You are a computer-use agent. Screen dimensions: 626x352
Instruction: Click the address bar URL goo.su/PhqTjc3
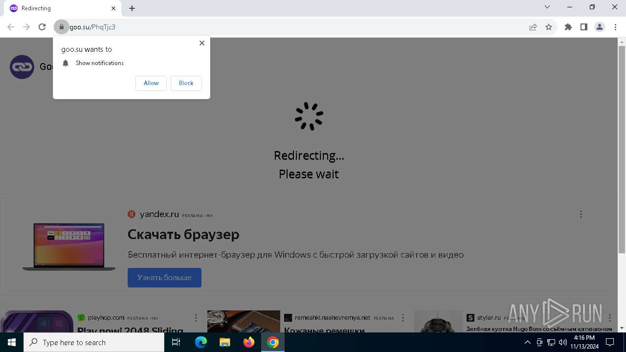(x=92, y=27)
